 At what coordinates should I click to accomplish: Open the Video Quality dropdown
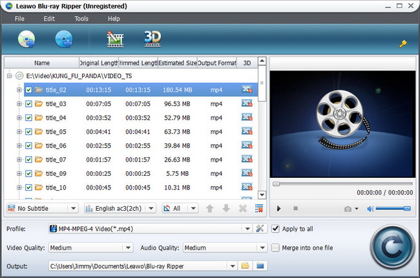90,248
